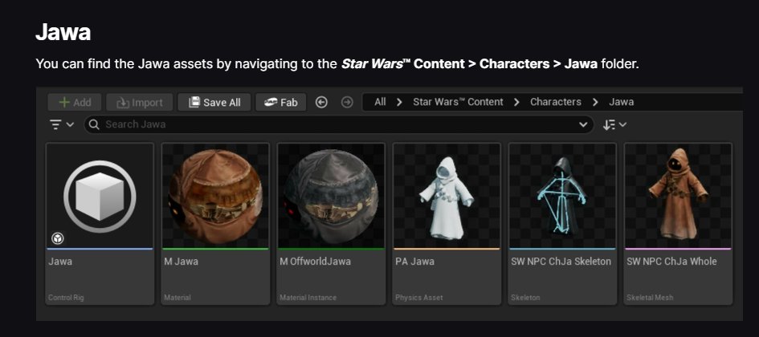Select the All breadcrumb
759x337 pixels.
pos(380,102)
